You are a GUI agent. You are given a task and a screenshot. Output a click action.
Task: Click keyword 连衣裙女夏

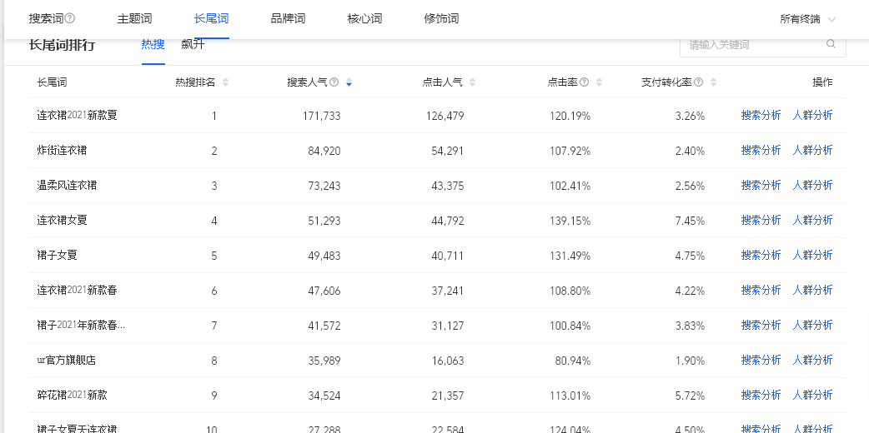[x=62, y=220]
